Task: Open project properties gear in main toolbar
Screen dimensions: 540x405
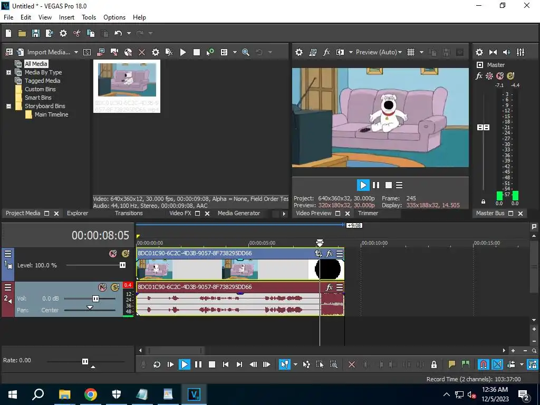Action: pos(63,33)
